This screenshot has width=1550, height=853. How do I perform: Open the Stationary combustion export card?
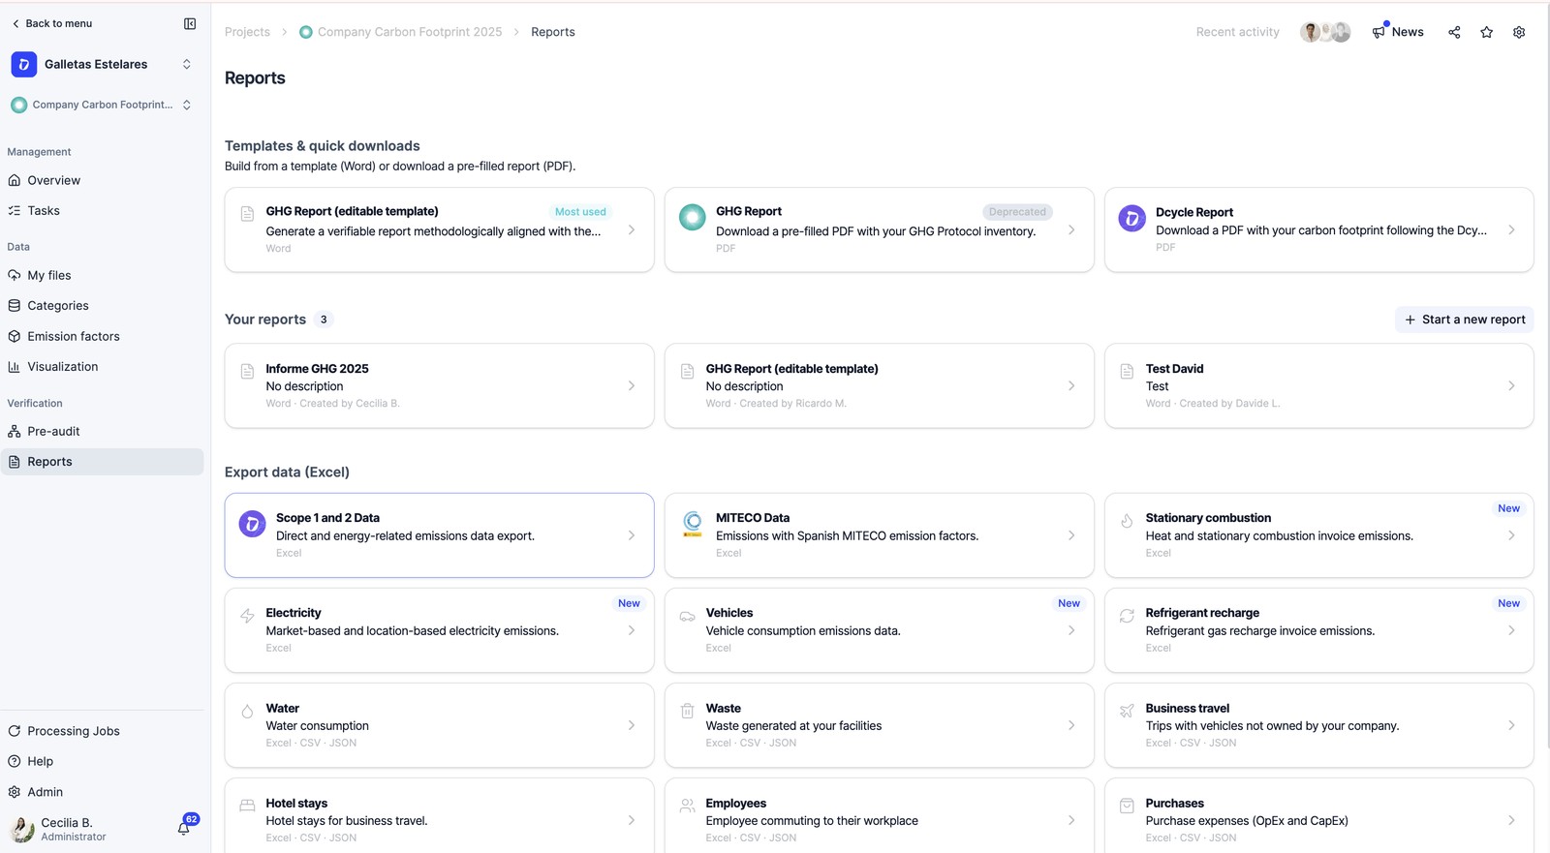(x=1318, y=535)
